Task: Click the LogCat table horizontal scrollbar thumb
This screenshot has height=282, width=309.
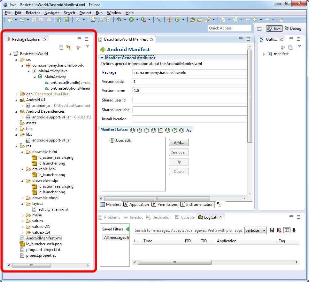Action: [x=174, y=262]
